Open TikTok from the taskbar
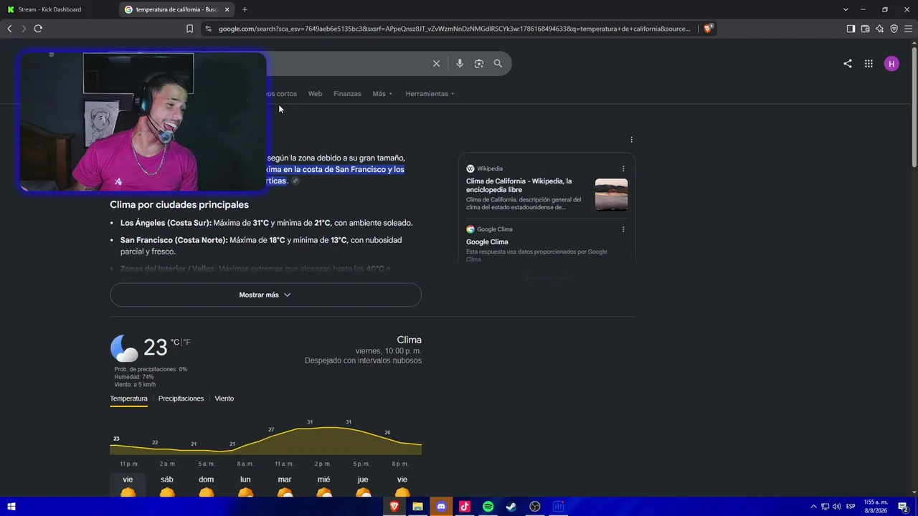This screenshot has width=918, height=516. [465, 507]
